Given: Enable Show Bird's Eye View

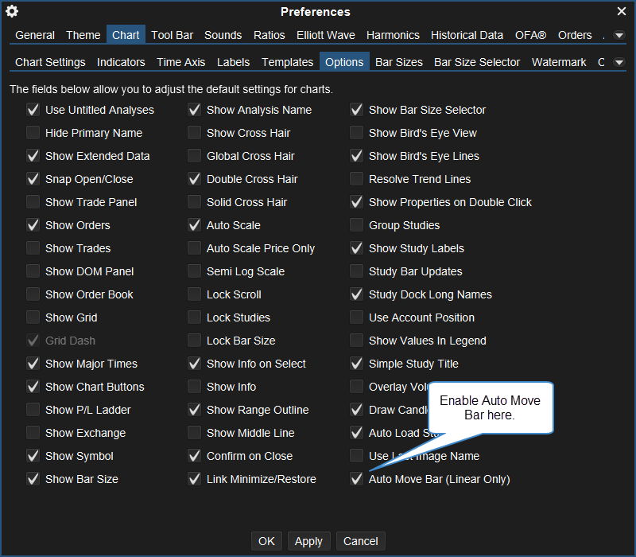Looking at the screenshot, I should coord(356,133).
